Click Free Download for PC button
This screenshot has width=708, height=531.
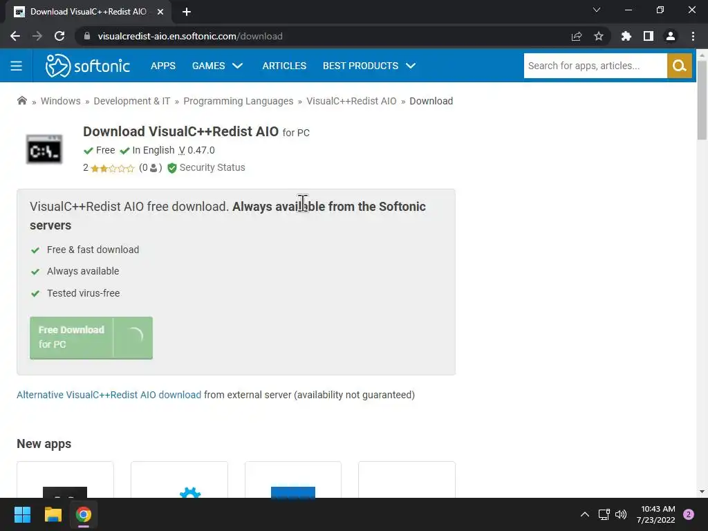(x=91, y=337)
